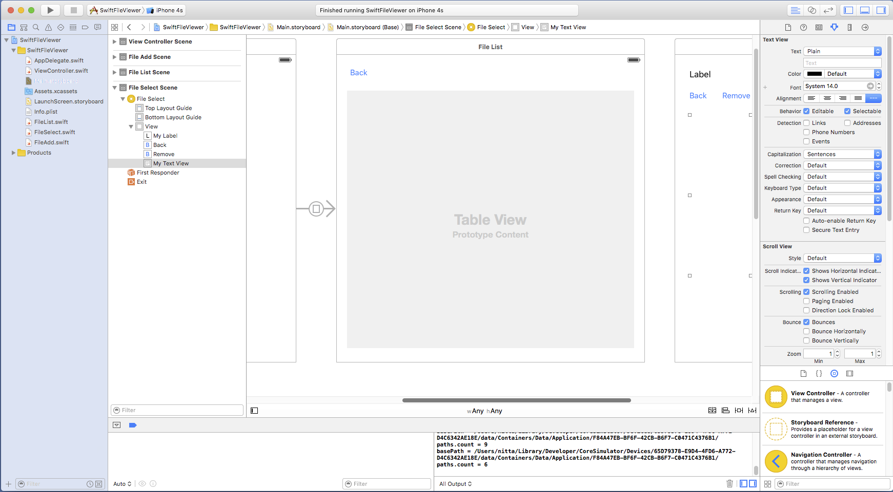Screen dimensions: 893x492
Task: Select Main.storyboard in breadcrumb bar
Action: pos(298,27)
